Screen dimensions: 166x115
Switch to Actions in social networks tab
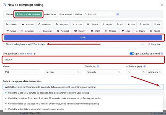tap(28, 14)
